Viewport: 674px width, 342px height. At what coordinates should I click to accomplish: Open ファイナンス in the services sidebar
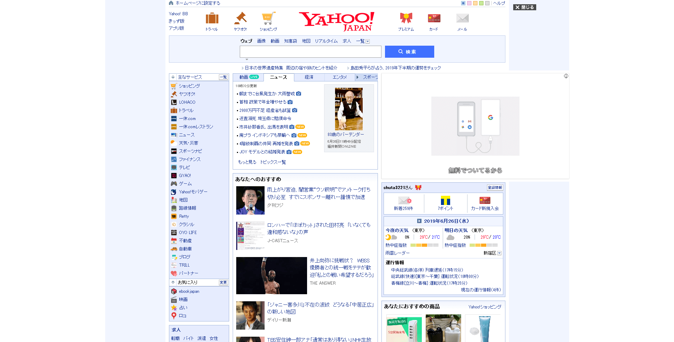pos(189,159)
